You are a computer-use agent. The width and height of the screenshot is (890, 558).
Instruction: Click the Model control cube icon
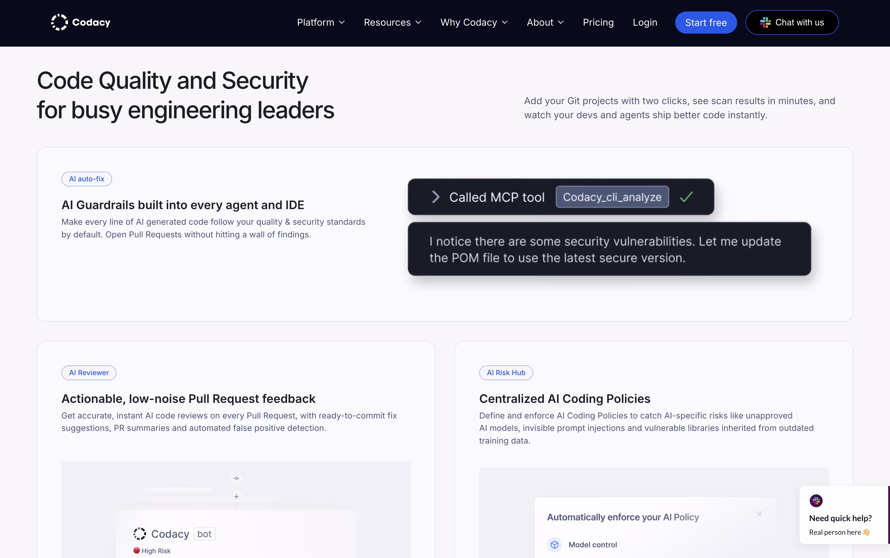(x=554, y=544)
